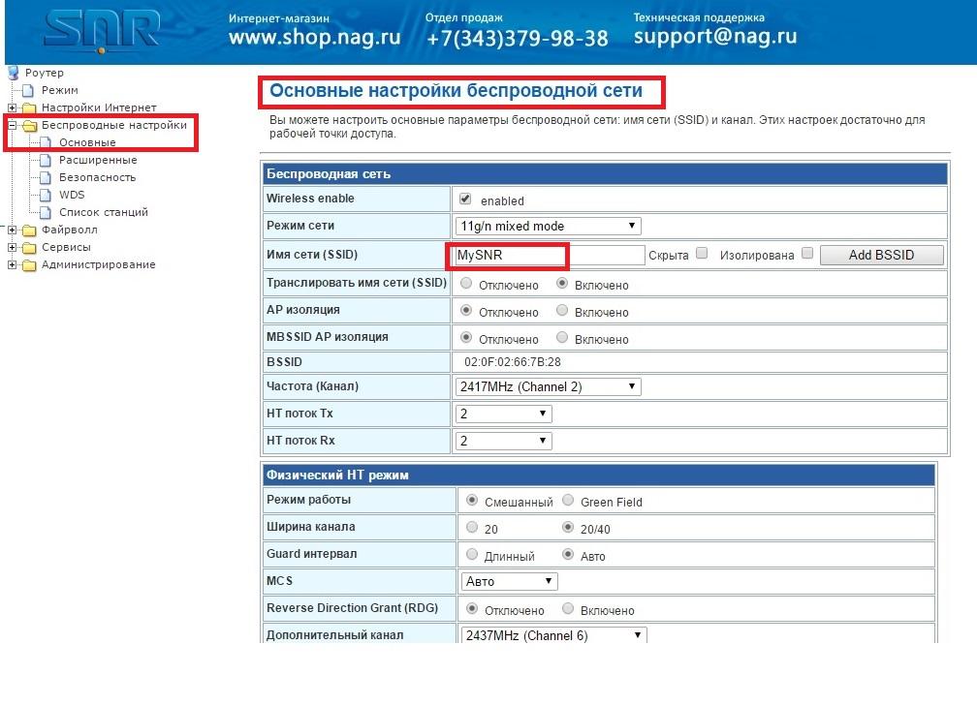Expand the Файрволл tree node
The width and height of the screenshot is (977, 706).
pyautogui.click(x=12, y=230)
